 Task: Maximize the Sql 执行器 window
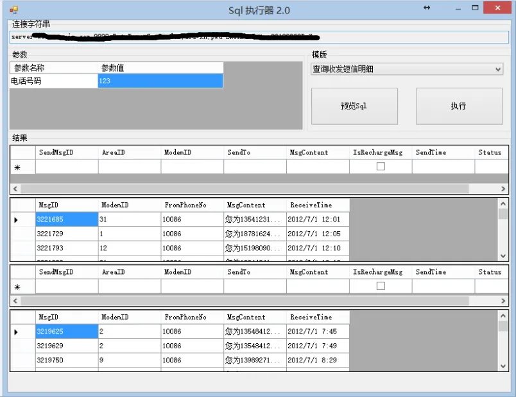tap(476, 8)
